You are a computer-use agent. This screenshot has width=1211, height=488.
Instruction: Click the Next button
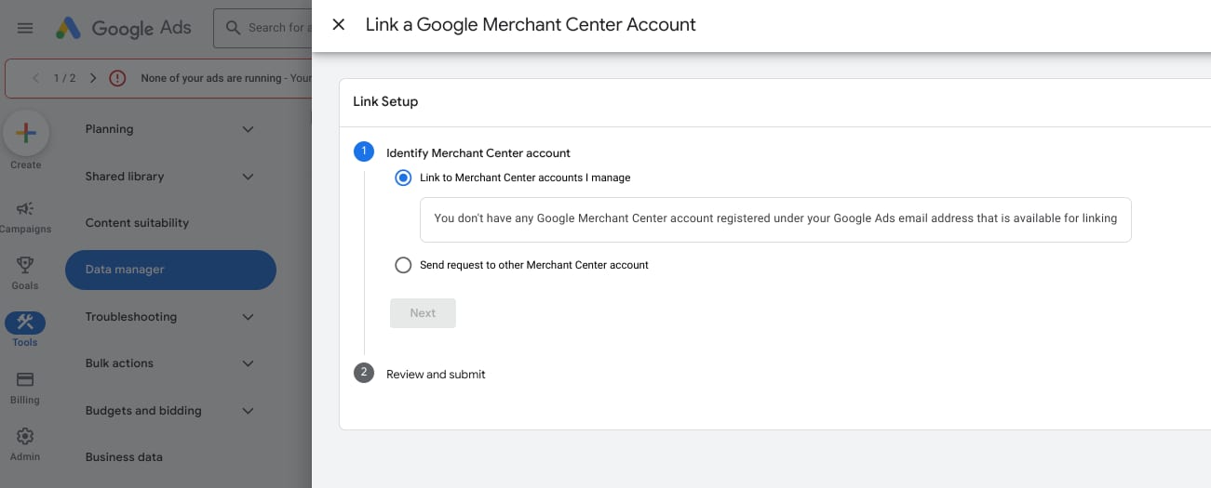point(423,313)
